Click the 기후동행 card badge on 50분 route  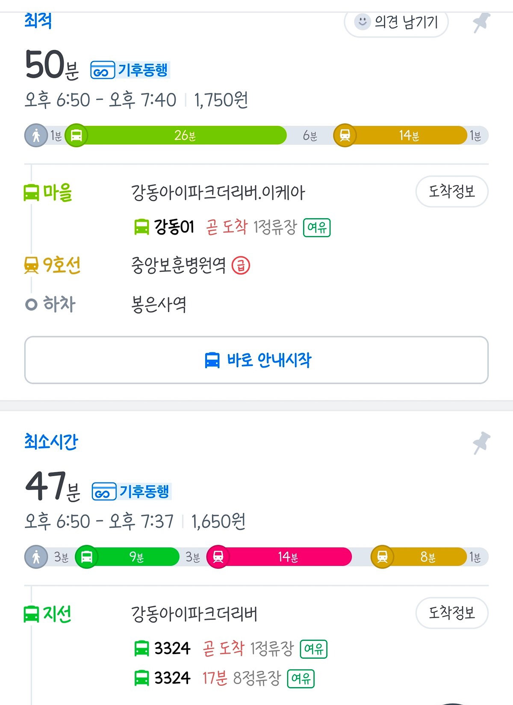click(130, 70)
